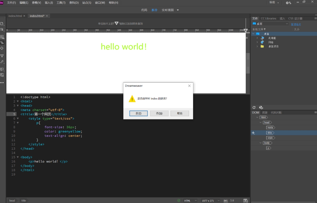The width and height of the screenshot is (317, 203).
Task: Click the refresh icon in Files panel
Action: pos(254,108)
